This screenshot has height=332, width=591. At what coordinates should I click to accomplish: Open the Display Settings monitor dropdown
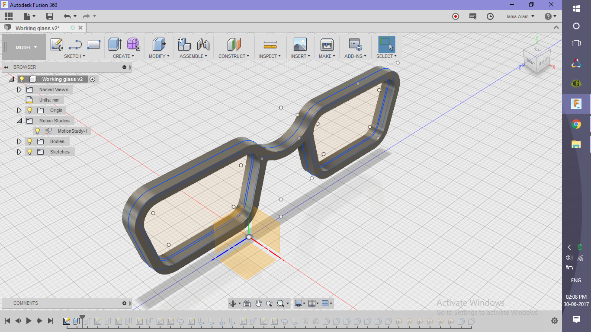pos(300,303)
